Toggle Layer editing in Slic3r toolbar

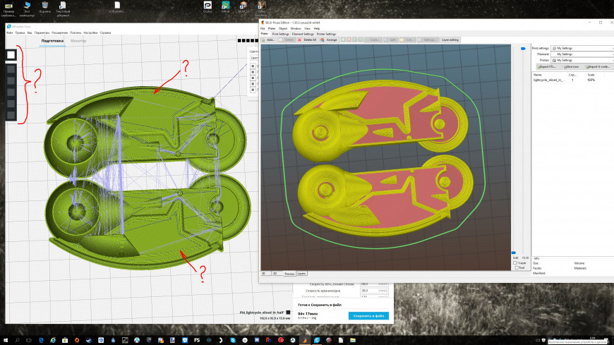pos(450,40)
